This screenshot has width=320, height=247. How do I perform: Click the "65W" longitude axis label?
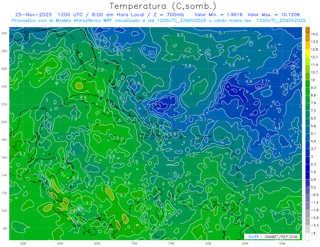pyautogui.click(x=208, y=244)
